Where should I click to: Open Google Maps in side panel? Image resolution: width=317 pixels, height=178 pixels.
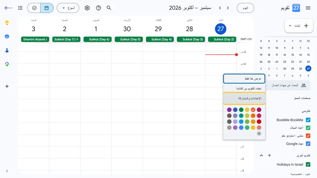coord(7,64)
